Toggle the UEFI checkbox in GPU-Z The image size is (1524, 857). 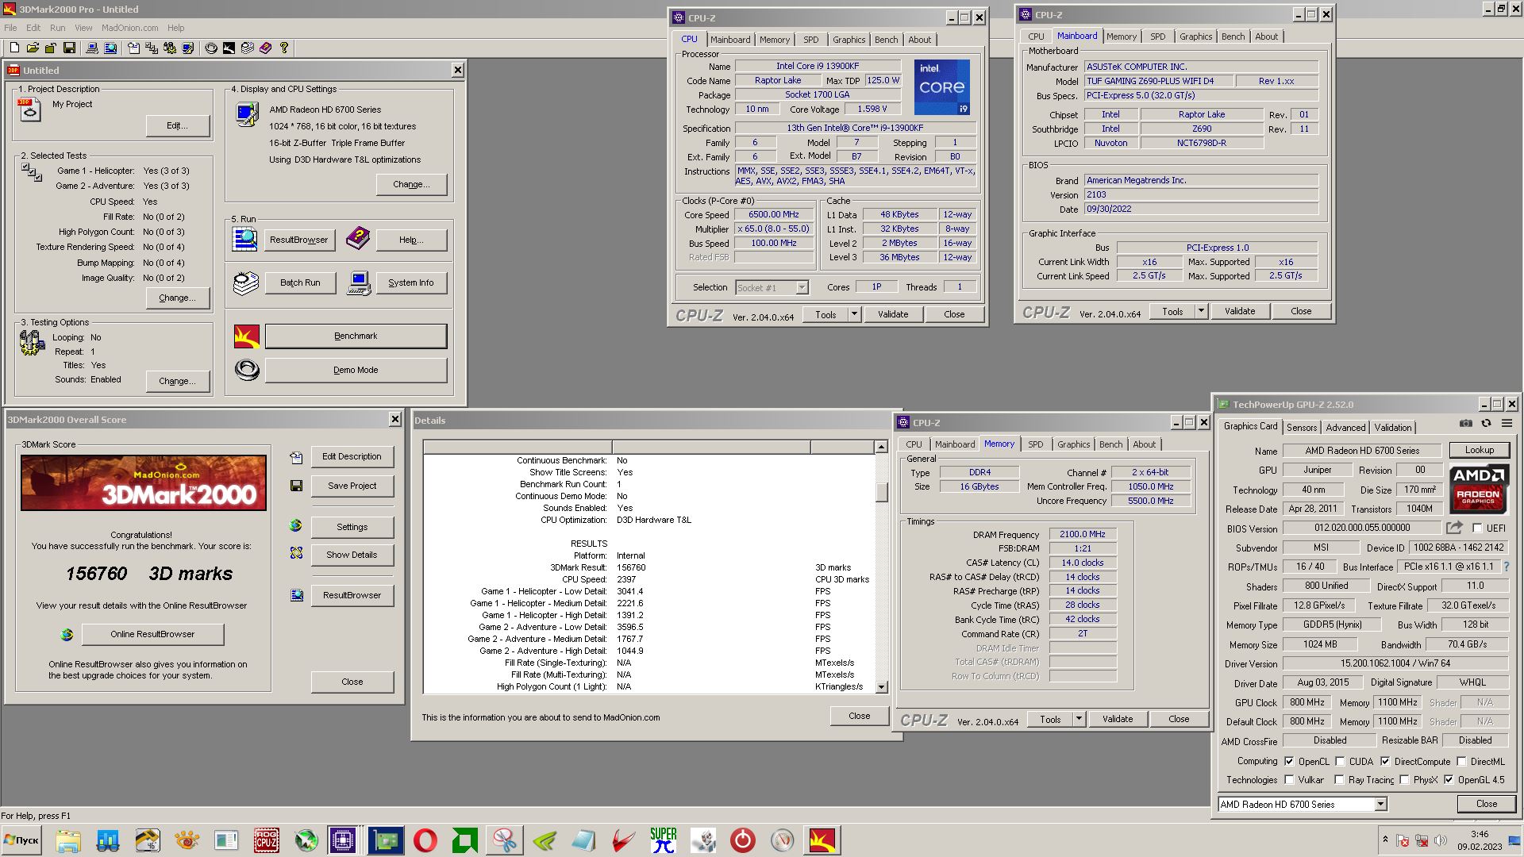tap(1477, 528)
